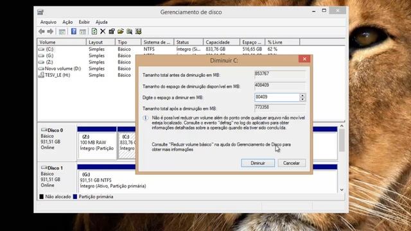Decrease shrink amount with spinner down arrow
The height and width of the screenshot is (231, 411).
pyautogui.click(x=302, y=99)
